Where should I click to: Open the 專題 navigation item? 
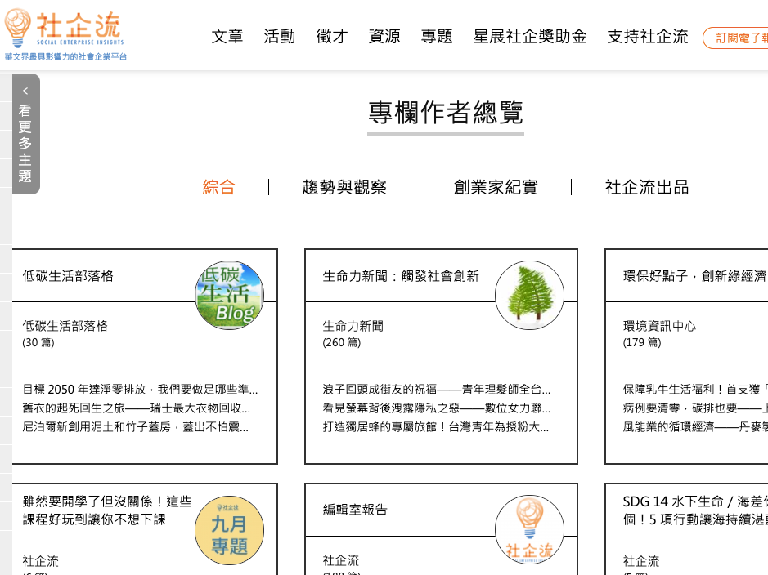pos(437,37)
